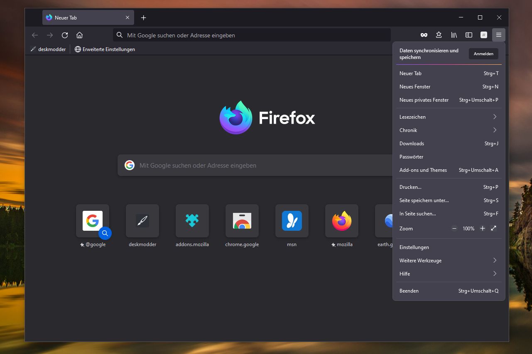Expand Weitere Werkzeuge submenu
Screen dimensions: 532x354
pos(449,261)
